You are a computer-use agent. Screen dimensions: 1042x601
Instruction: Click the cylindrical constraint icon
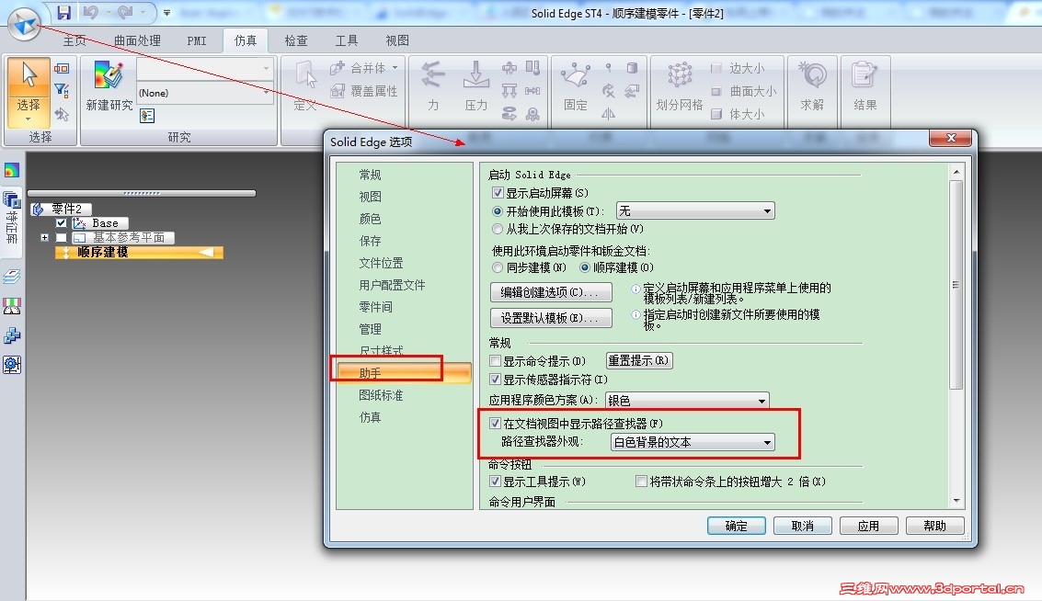click(632, 68)
